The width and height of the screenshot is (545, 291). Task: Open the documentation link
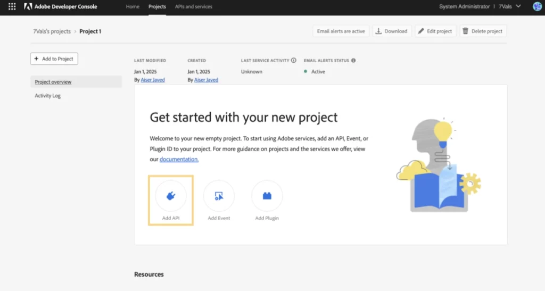click(179, 159)
